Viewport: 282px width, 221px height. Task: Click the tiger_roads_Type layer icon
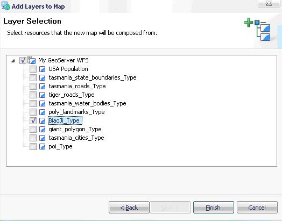[43, 95]
